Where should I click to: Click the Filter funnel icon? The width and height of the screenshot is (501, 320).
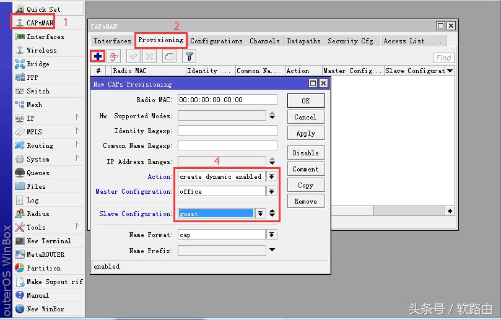pyautogui.click(x=189, y=56)
